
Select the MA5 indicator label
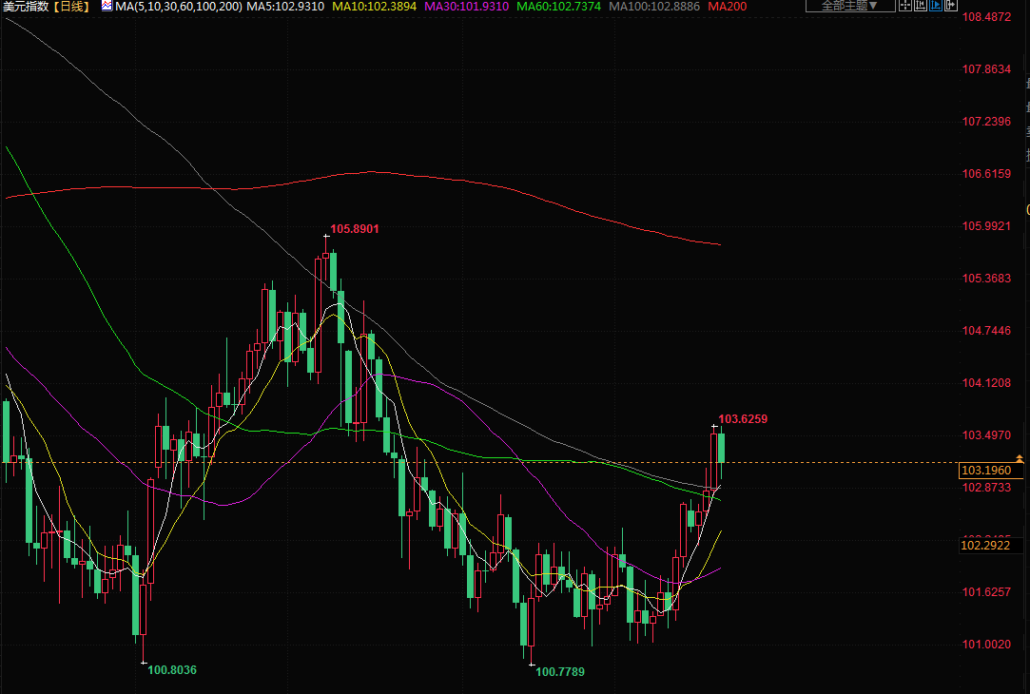pos(285,7)
